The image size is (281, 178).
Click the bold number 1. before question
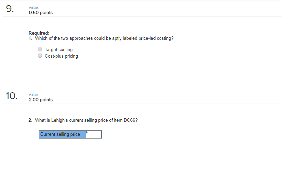(x=31, y=38)
